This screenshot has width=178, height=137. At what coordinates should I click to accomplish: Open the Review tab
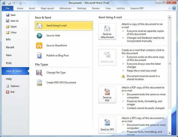click(x=96, y=8)
